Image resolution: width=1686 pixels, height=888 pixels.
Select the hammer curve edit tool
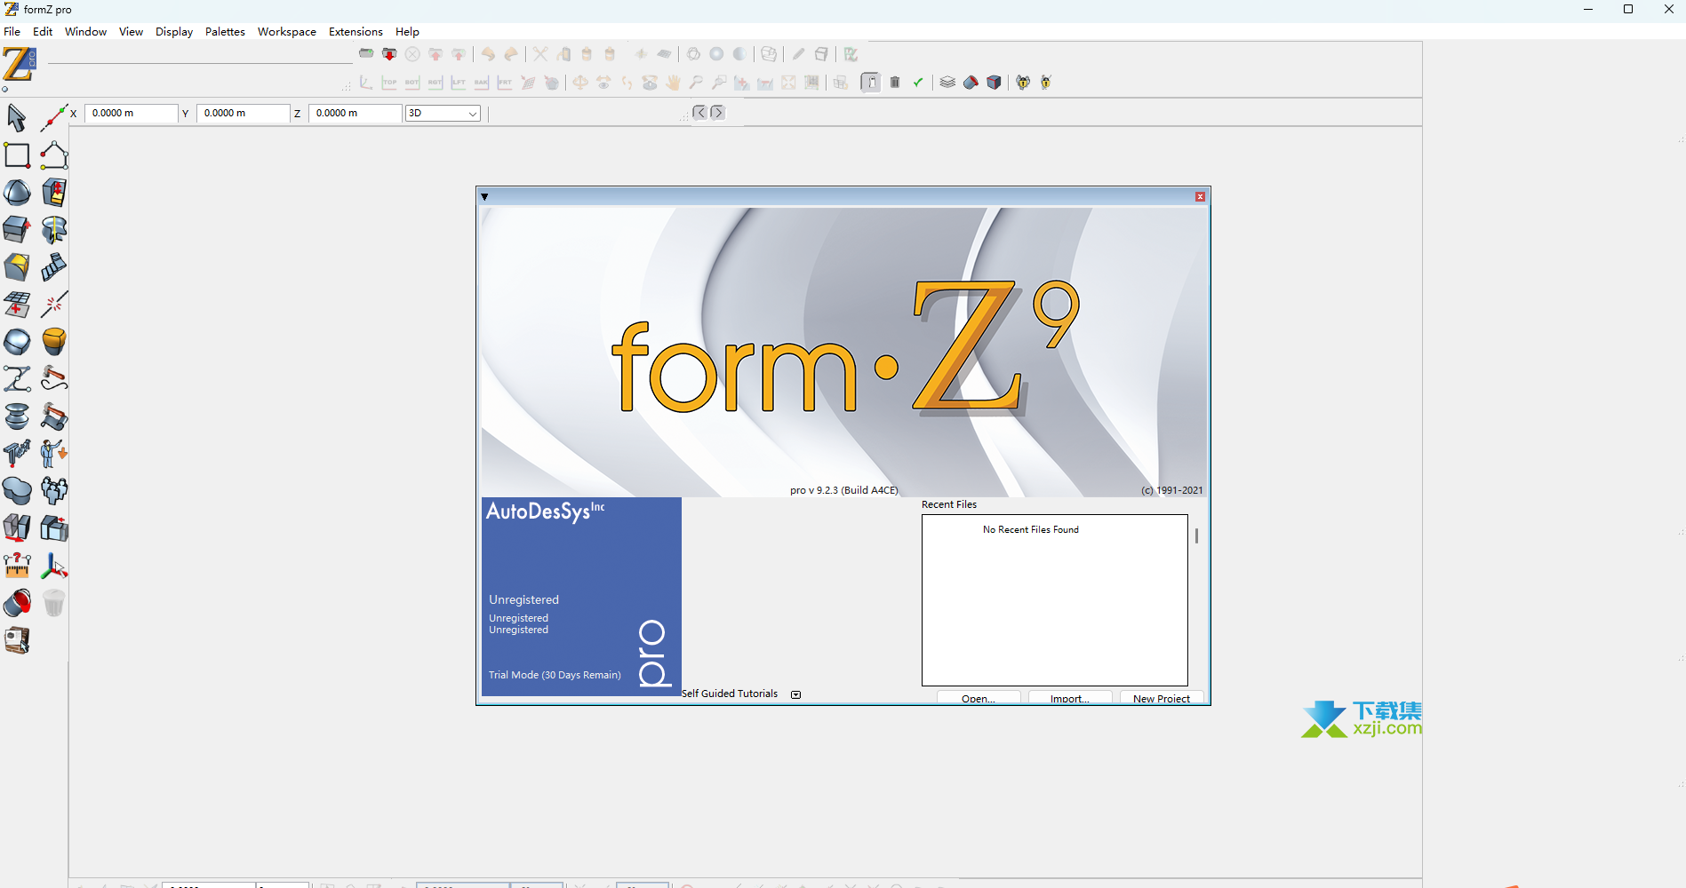pos(54,378)
